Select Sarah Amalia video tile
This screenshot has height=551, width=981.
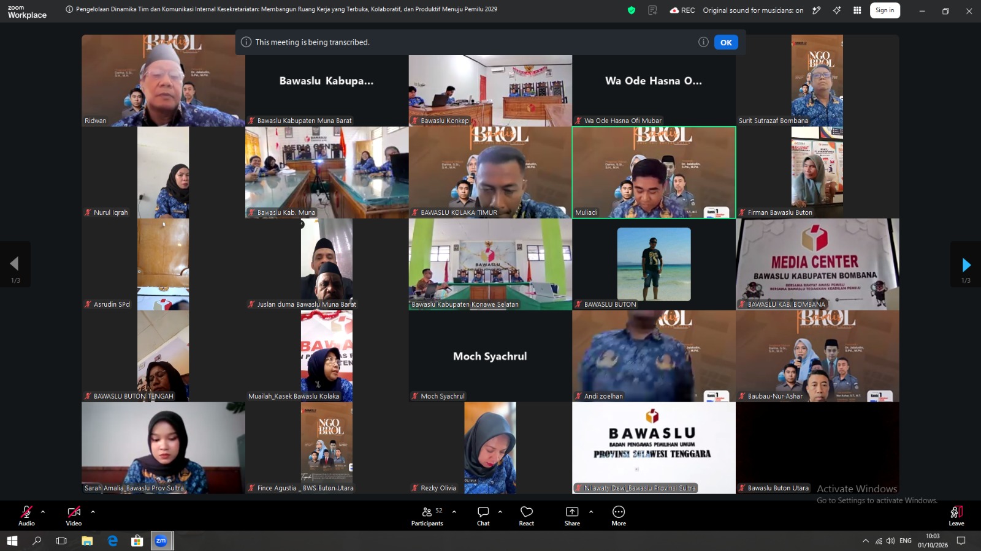[x=163, y=448]
